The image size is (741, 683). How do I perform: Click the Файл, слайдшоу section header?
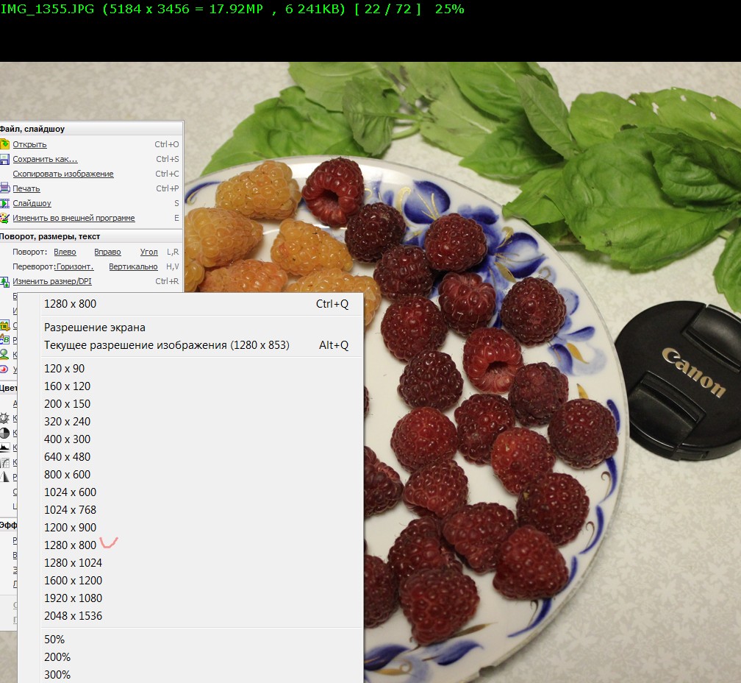(x=32, y=129)
